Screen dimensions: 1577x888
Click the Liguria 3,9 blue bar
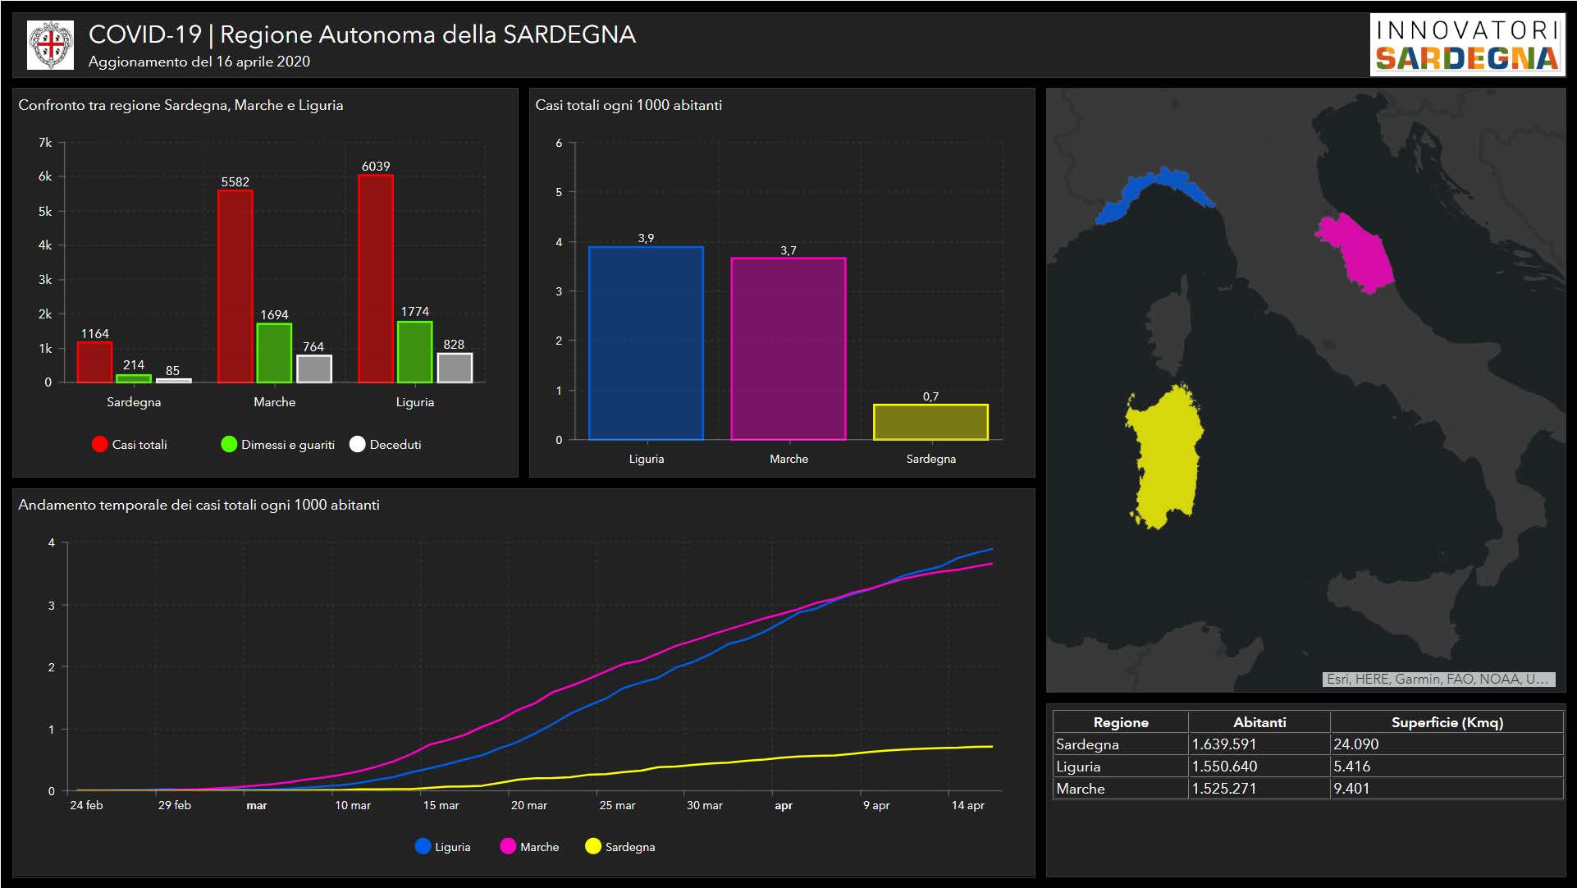pos(646,343)
